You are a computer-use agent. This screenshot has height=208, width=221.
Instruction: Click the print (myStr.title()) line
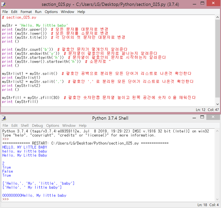(x=64, y=38)
